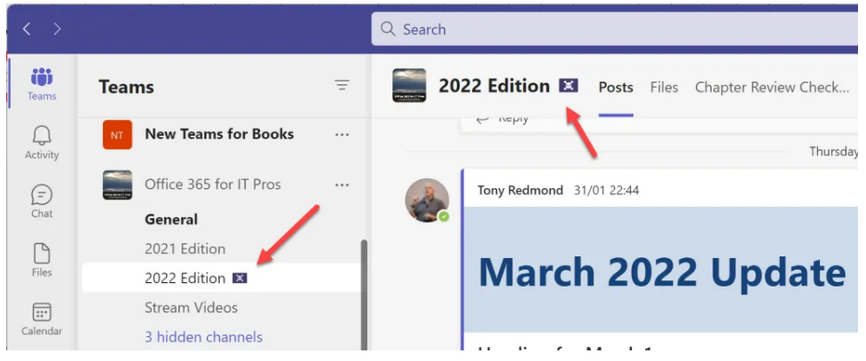Click the Tony Redmond author name
This screenshot has width=866, height=361.
click(x=520, y=191)
